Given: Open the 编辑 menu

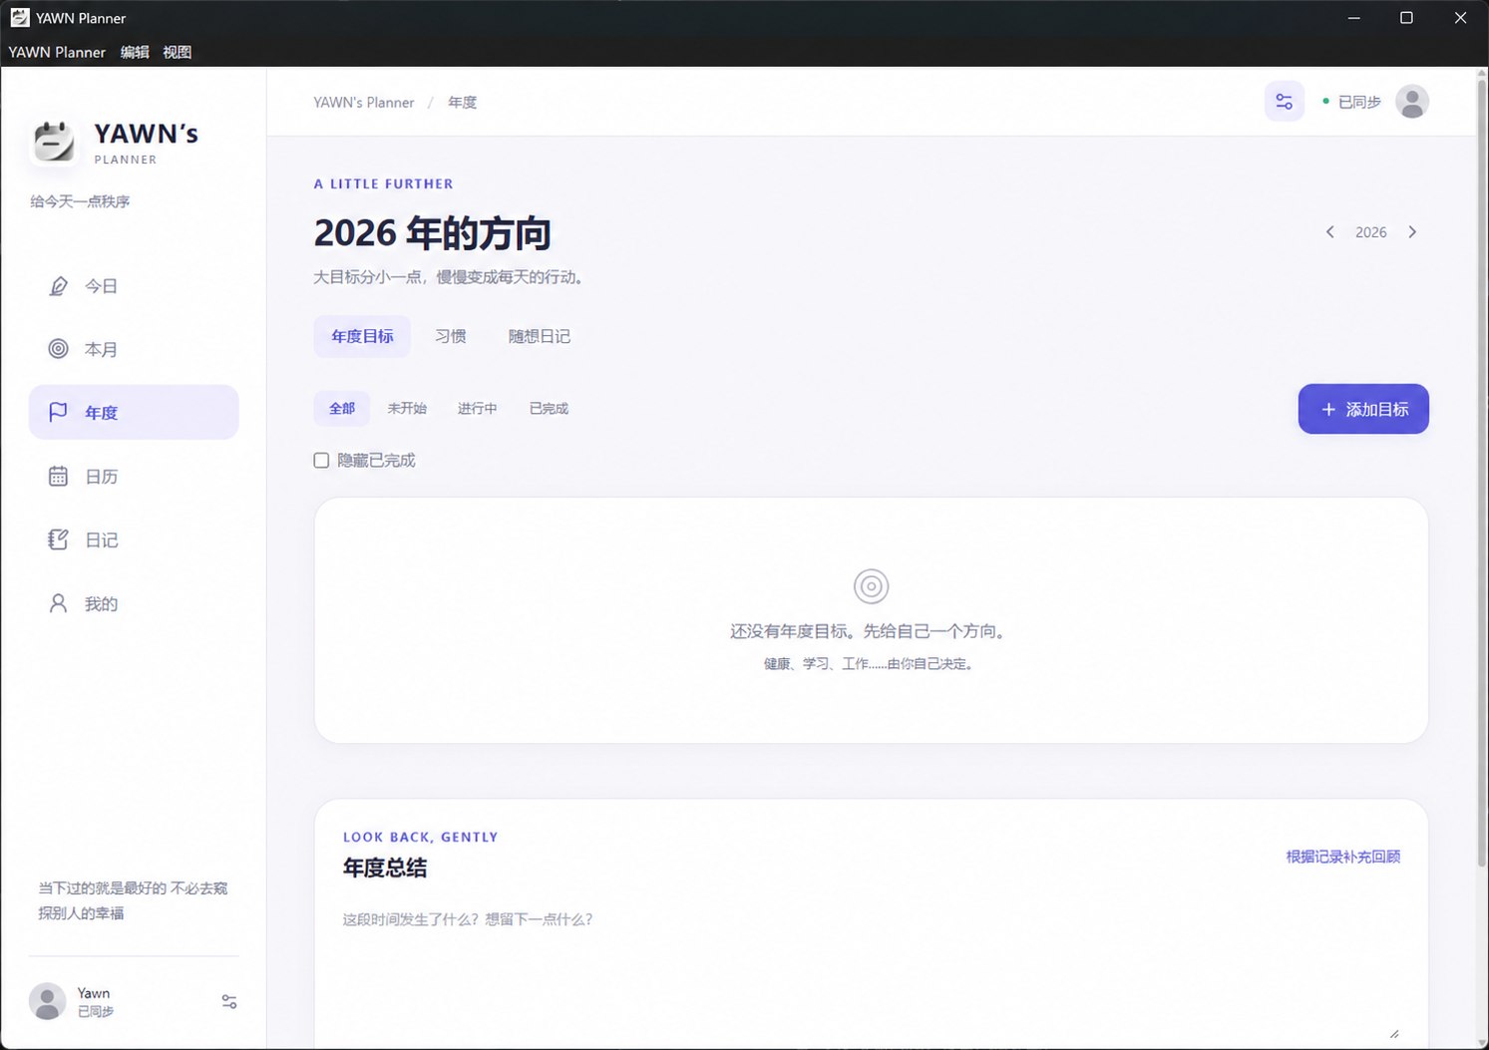Looking at the screenshot, I should 135,52.
